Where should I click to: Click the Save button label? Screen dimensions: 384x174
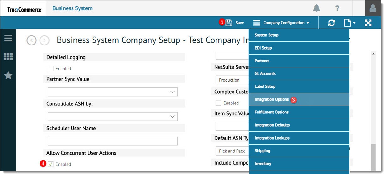coord(240,23)
